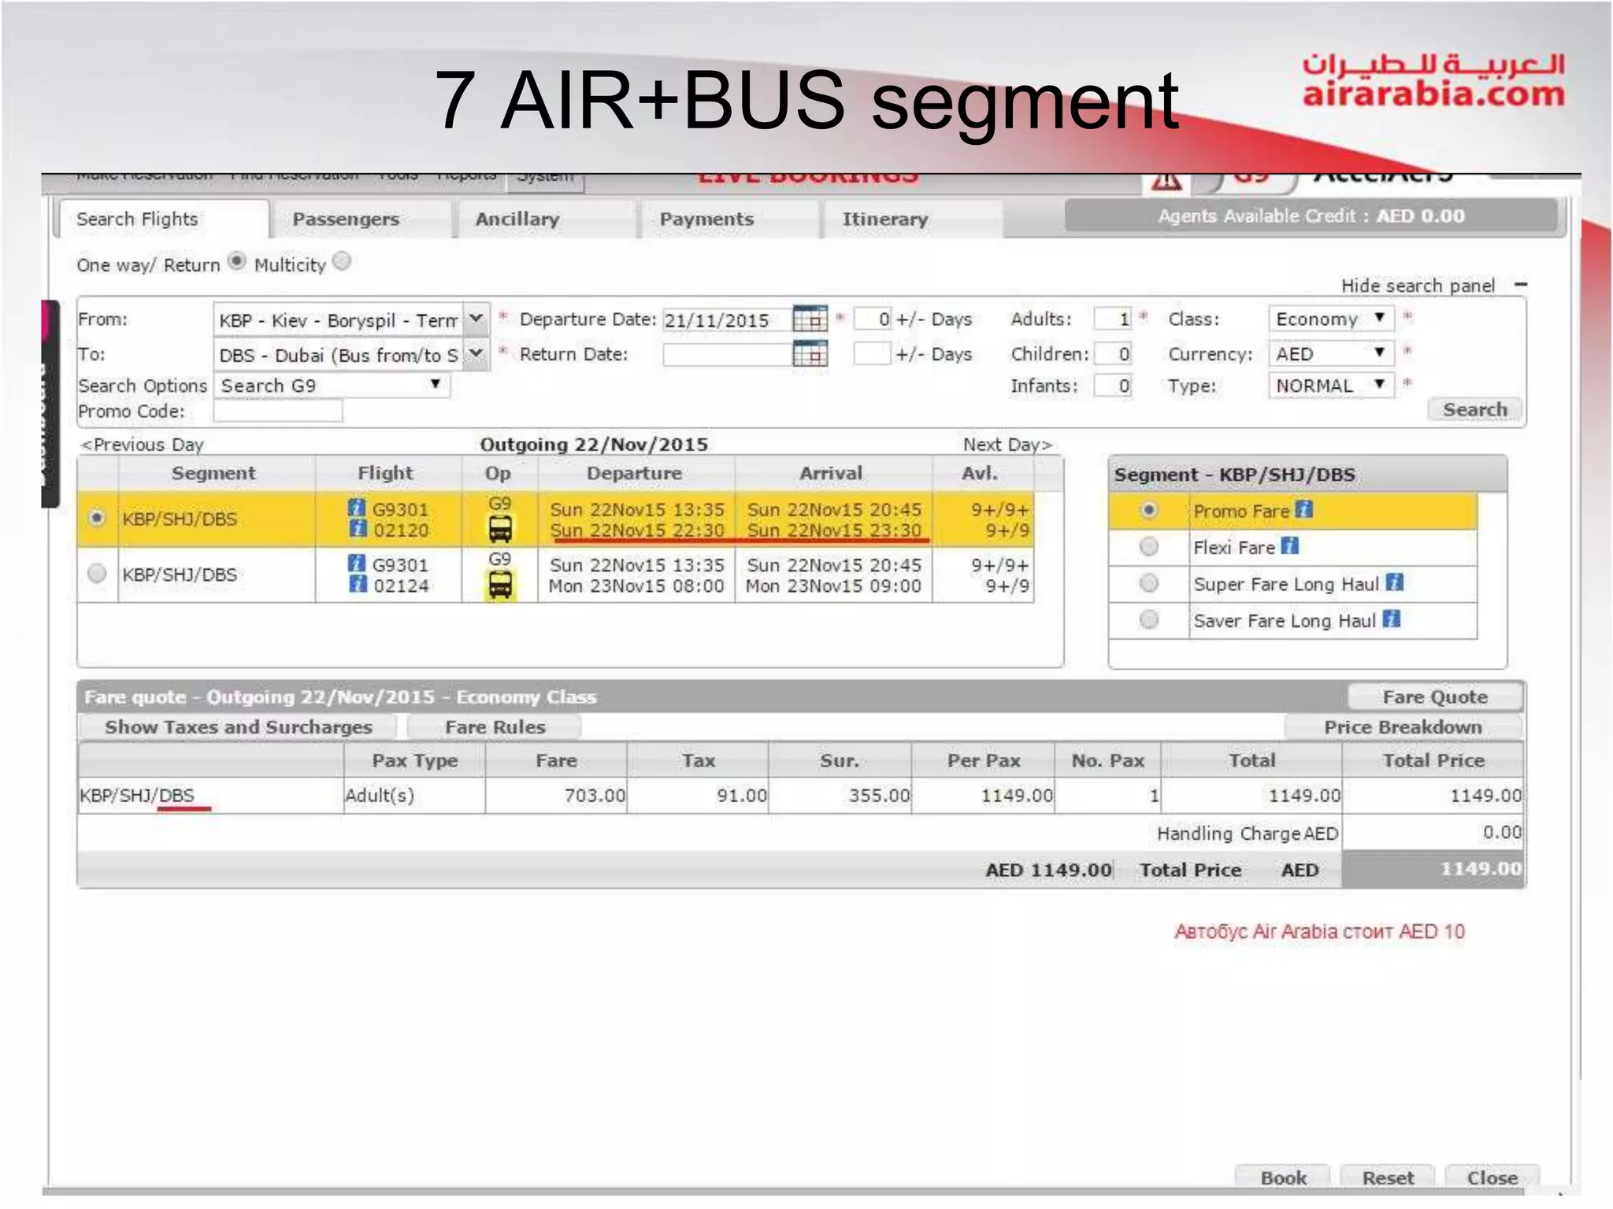The height and width of the screenshot is (1209, 1613).
Task: Select the Multicity radio button
Action: tap(342, 261)
